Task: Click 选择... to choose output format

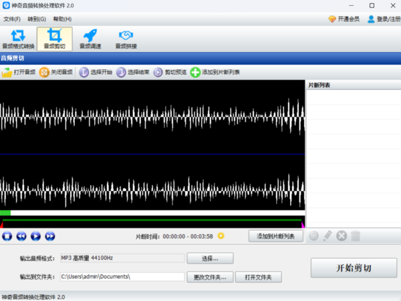Action: (x=210, y=258)
